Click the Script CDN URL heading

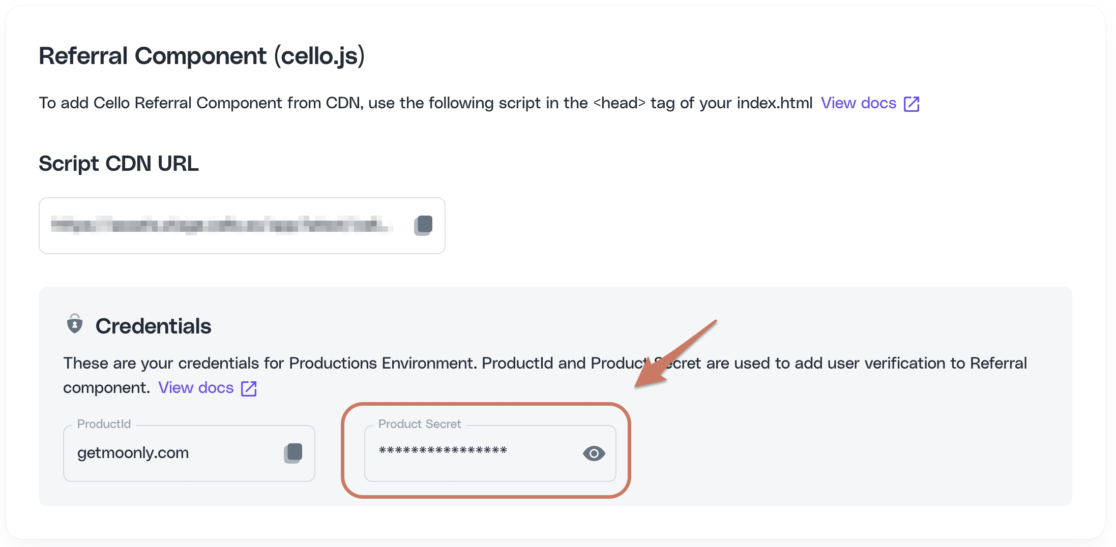pyautogui.click(x=119, y=164)
